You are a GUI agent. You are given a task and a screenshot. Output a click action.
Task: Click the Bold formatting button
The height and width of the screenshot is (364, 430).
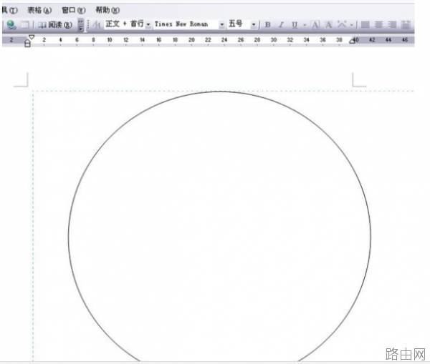[x=267, y=25]
